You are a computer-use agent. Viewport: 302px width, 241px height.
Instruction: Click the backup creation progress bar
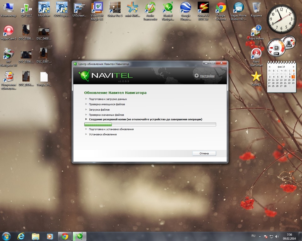(x=150, y=124)
